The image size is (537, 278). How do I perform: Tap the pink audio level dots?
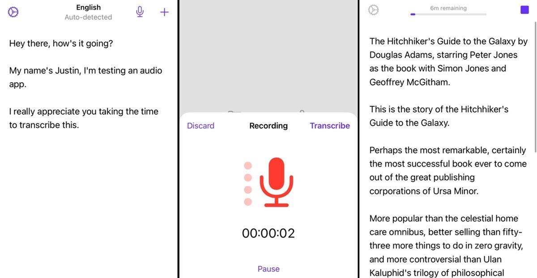point(248,184)
